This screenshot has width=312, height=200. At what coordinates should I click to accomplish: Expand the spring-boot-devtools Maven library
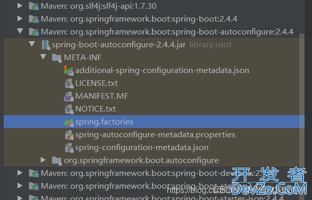pyautogui.click(x=20, y=173)
